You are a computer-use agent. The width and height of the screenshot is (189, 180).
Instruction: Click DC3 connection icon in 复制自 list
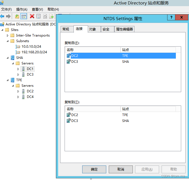69,61
